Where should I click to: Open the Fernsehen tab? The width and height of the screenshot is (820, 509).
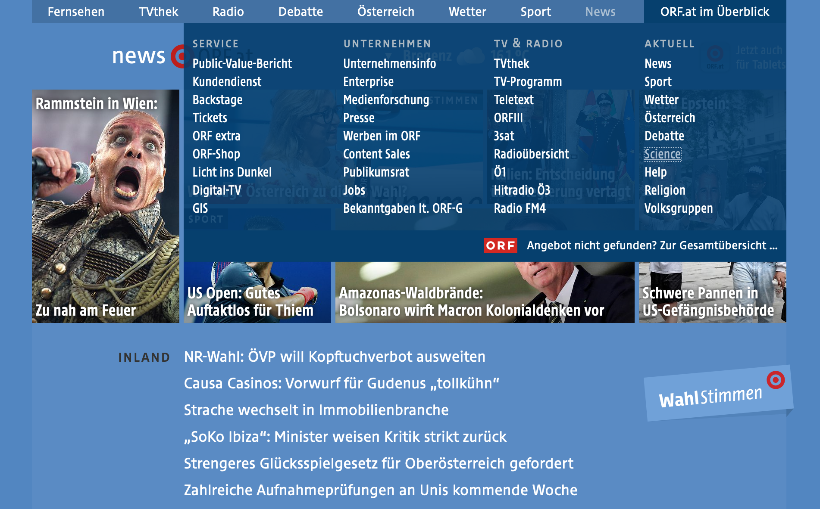coord(76,12)
